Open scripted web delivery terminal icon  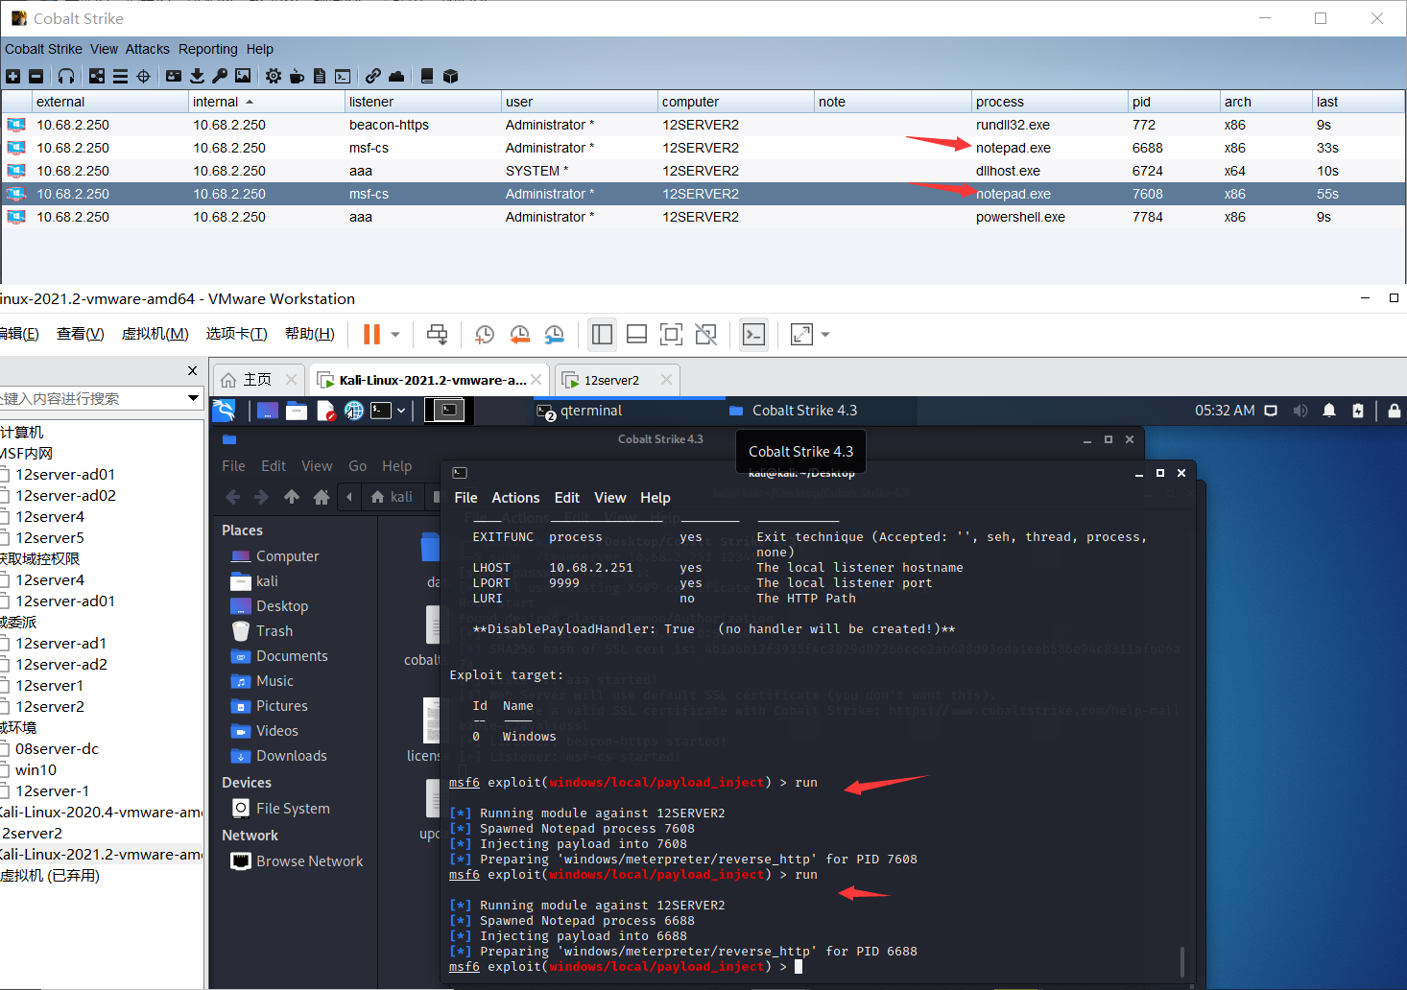(x=343, y=76)
